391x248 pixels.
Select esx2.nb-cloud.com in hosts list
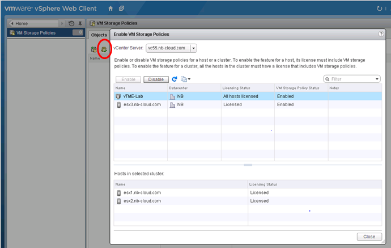coord(248,201)
